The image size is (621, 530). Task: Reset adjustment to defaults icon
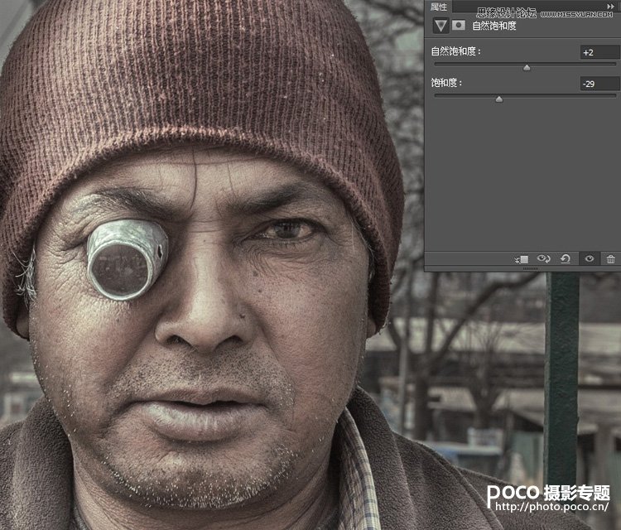pos(566,259)
